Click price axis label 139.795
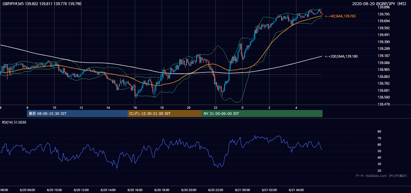Viewport: 411px width, 193px height. (x=383, y=14)
